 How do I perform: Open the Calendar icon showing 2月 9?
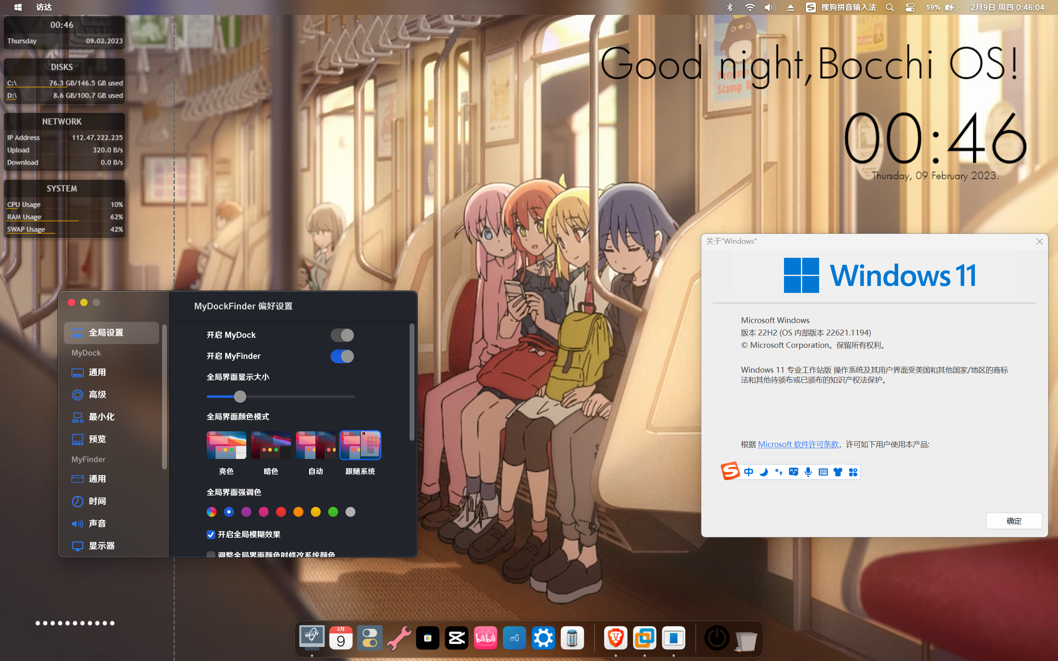[x=341, y=638]
